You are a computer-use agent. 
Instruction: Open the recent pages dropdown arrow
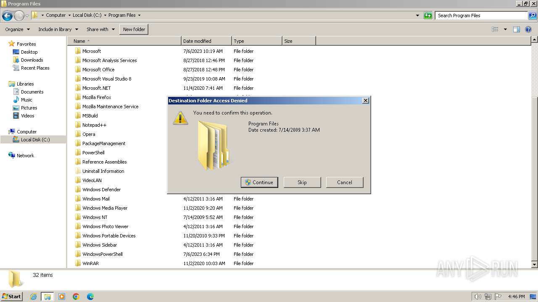tap(27, 16)
